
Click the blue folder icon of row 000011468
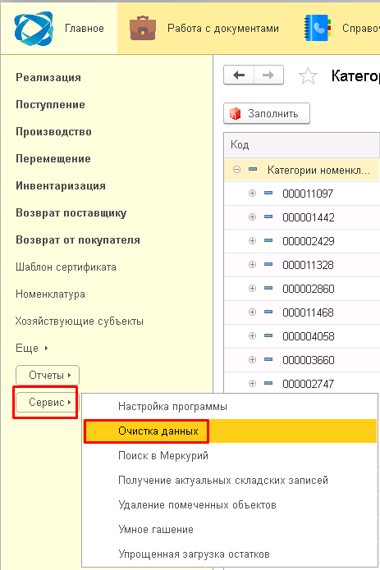(268, 312)
